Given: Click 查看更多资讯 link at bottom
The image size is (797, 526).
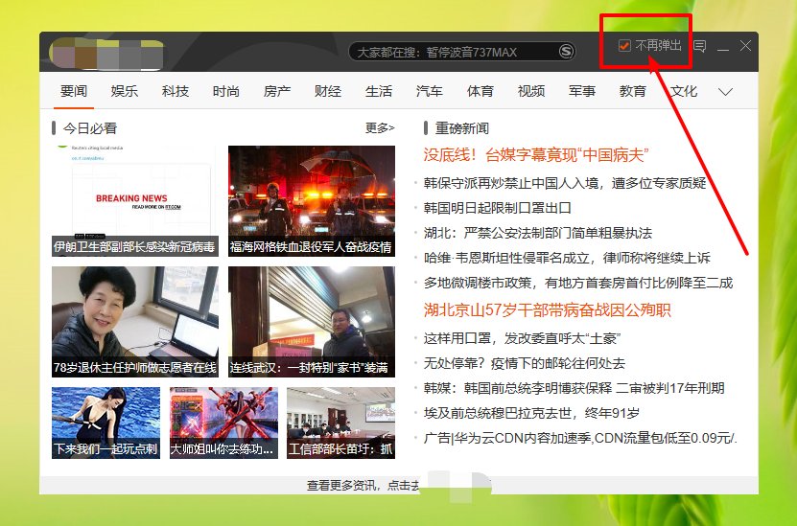Looking at the screenshot, I should (x=363, y=486).
